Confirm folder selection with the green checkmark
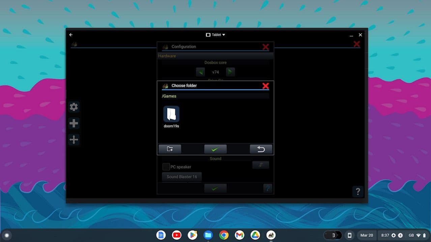This screenshot has height=242, width=431. click(215, 148)
